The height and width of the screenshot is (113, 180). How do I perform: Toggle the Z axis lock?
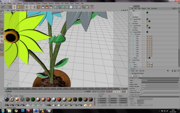[34, 7]
